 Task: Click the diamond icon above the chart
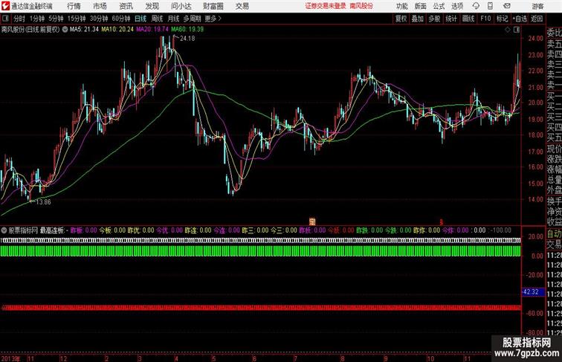pos(508,30)
